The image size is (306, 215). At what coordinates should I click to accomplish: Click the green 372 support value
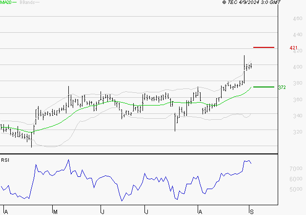coord(282,87)
